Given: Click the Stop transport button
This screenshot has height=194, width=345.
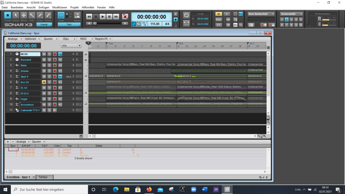Looking at the screenshot, I should point(96,17).
